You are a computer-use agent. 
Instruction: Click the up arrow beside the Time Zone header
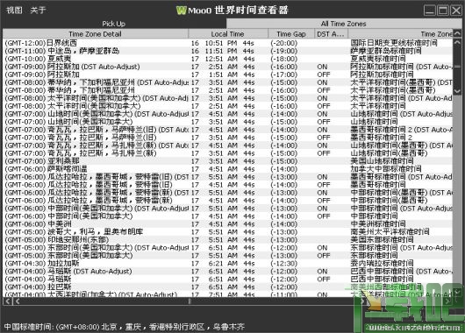click(x=458, y=33)
